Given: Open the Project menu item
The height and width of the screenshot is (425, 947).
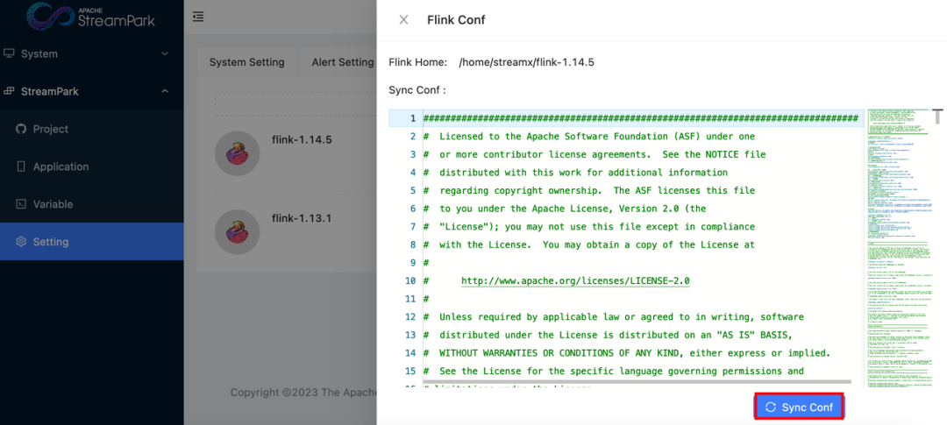Looking at the screenshot, I should coord(51,129).
